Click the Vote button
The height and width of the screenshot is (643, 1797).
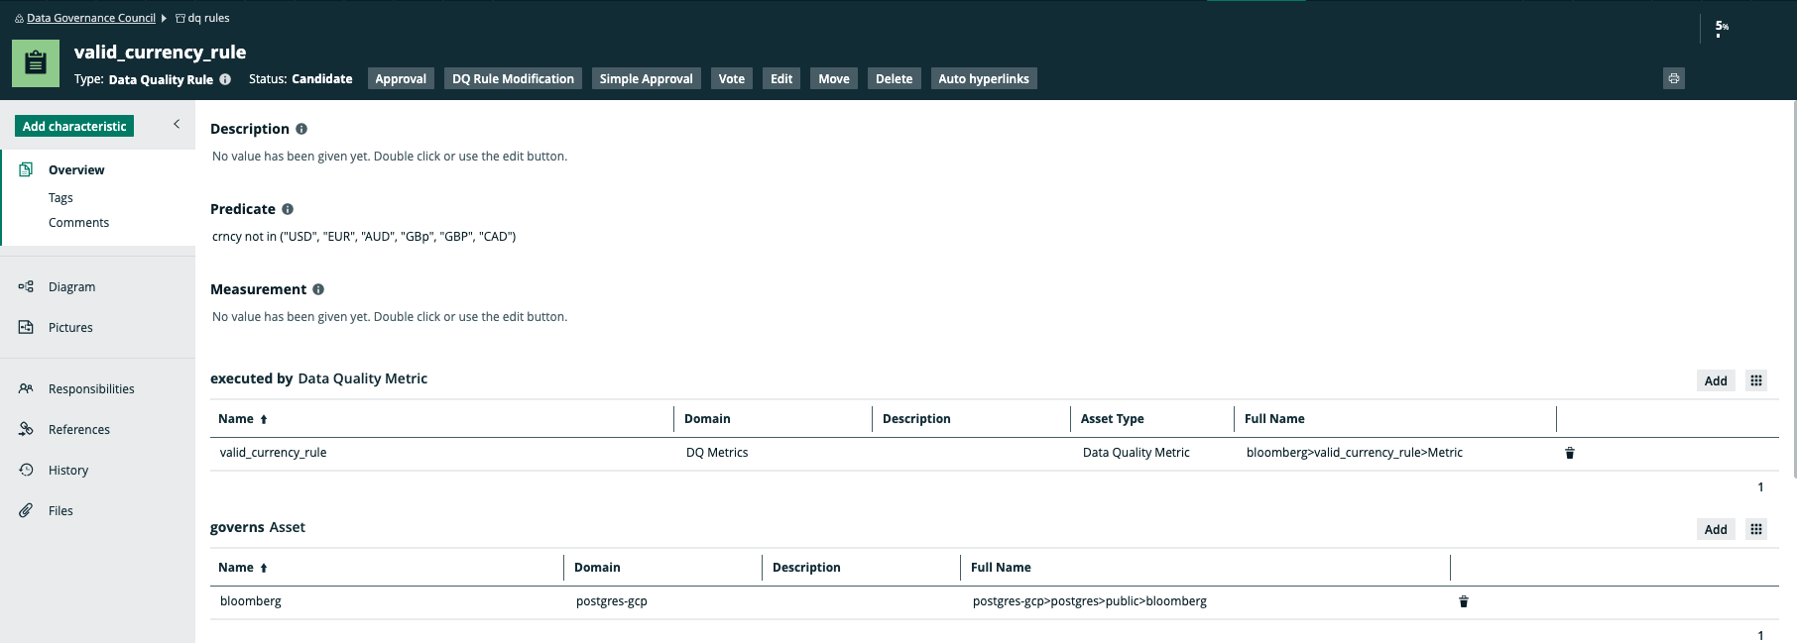tap(732, 78)
